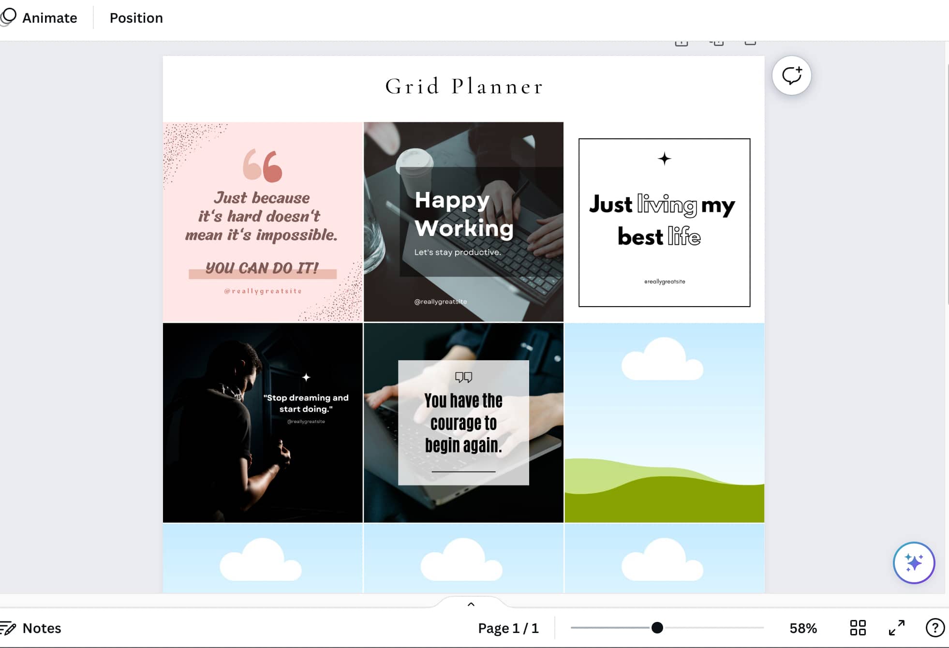Click the Animate circle icon
The image size is (949, 648).
(x=8, y=17)
